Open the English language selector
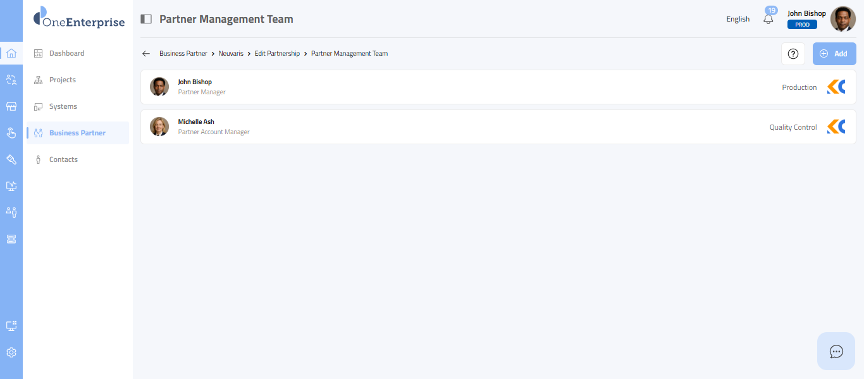This screenshot has width=864, height=379. [737, 19]
